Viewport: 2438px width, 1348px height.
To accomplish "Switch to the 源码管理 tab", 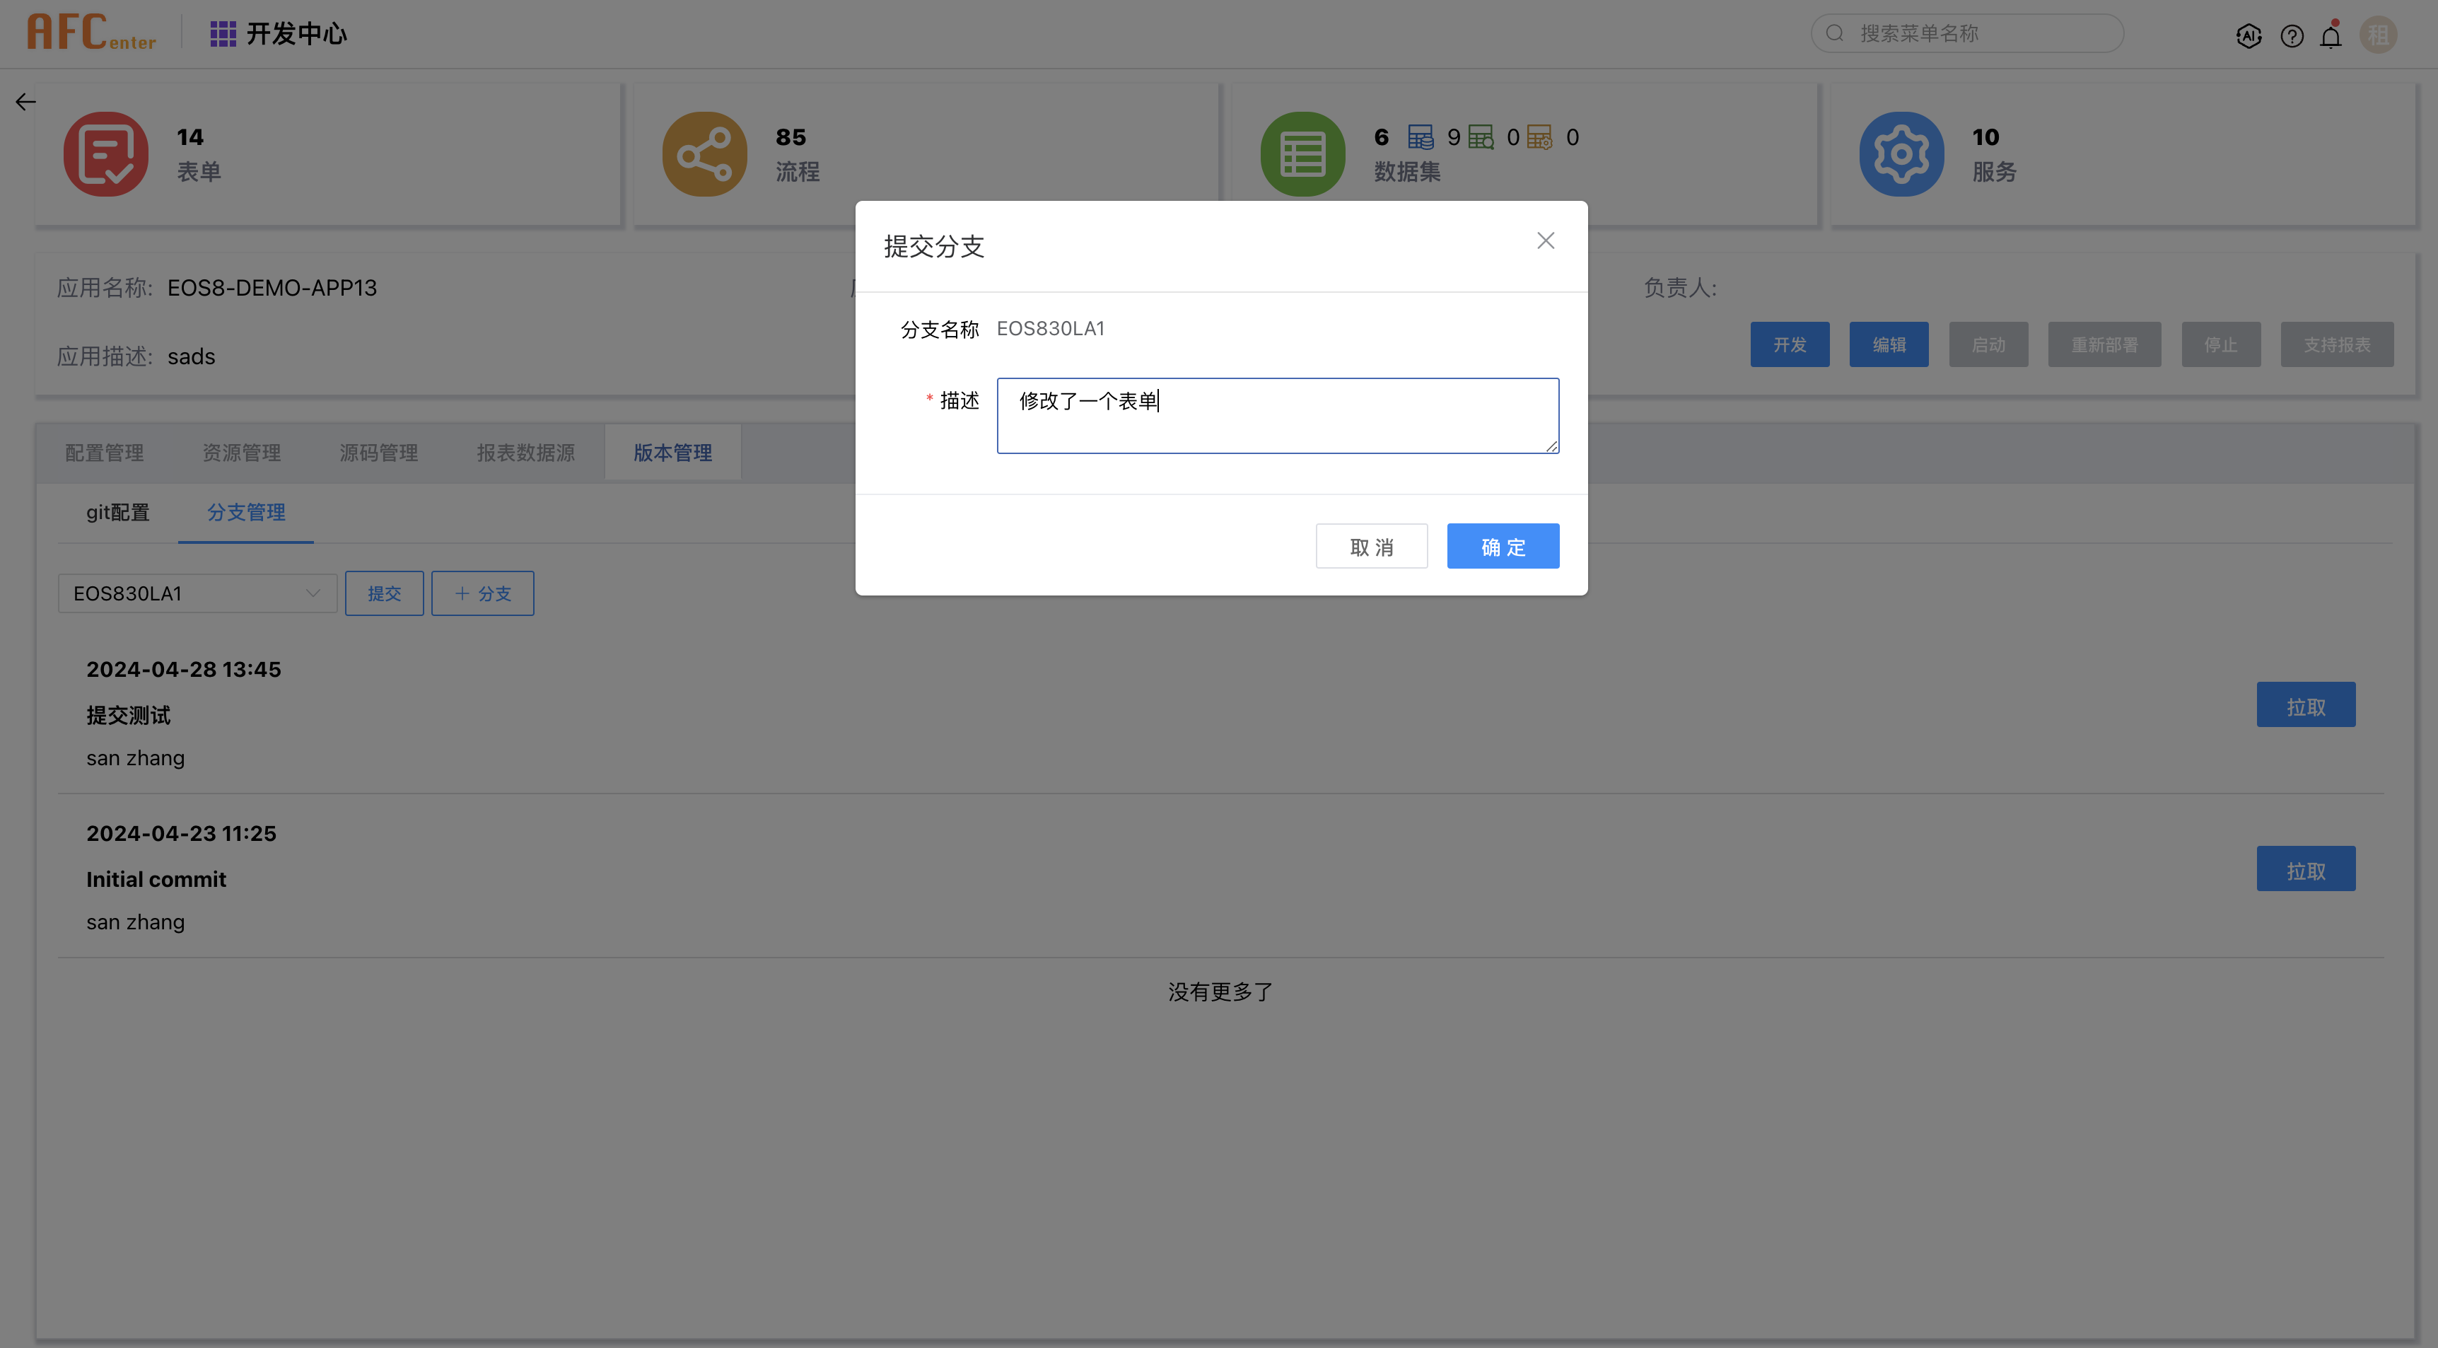I will tap(378, 453).
